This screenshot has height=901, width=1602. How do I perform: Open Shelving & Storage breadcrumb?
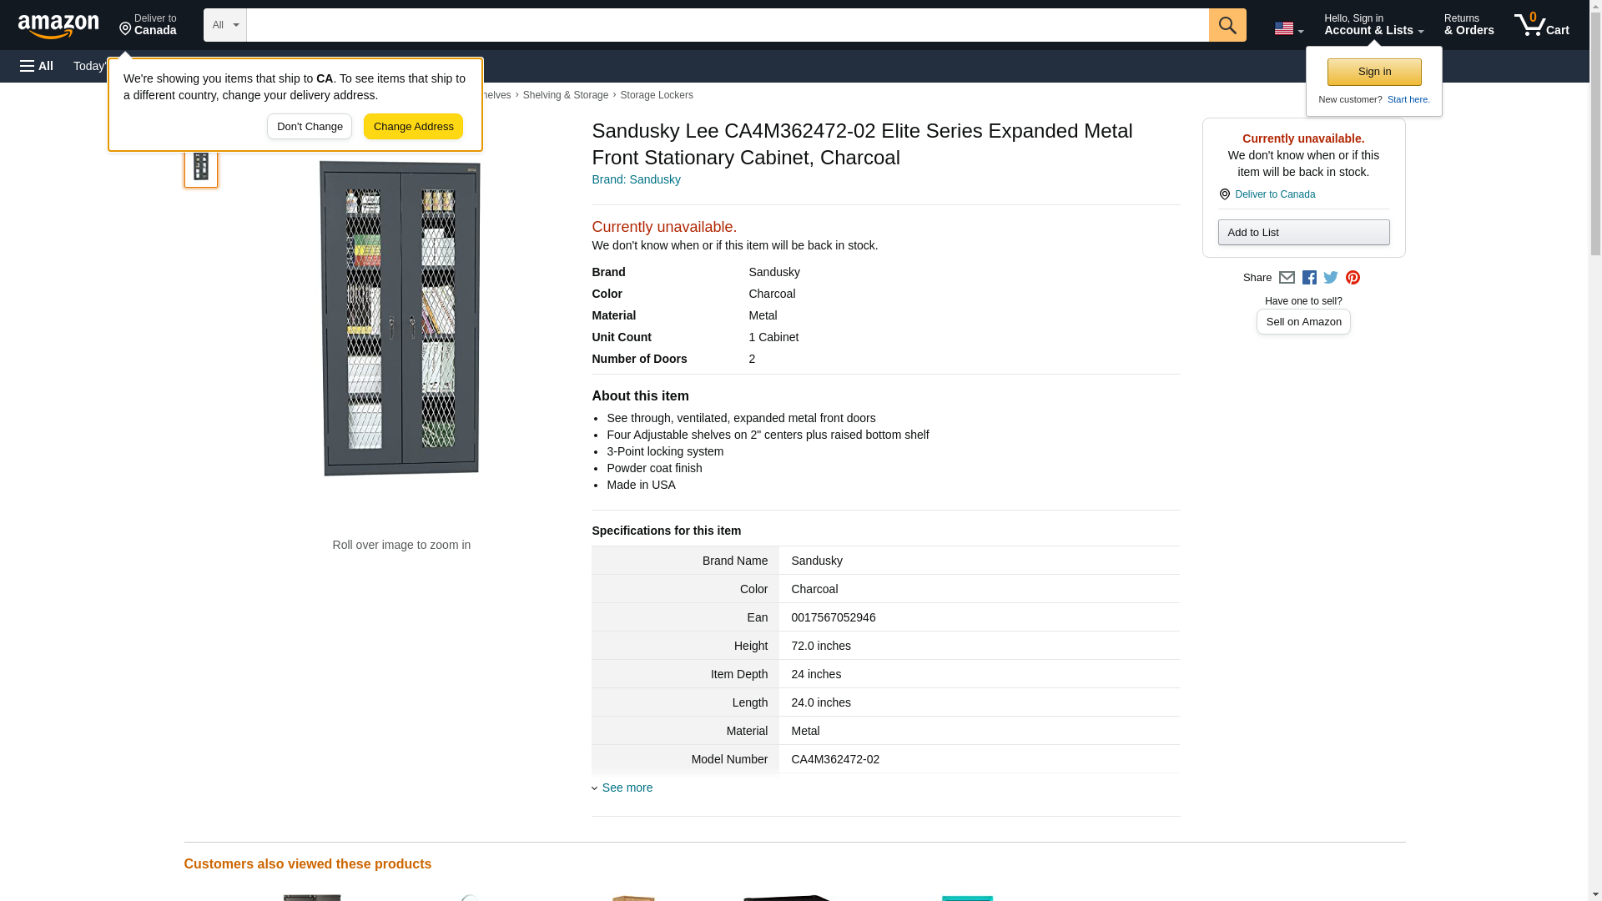pyautogui.click(x=565, y=95)
